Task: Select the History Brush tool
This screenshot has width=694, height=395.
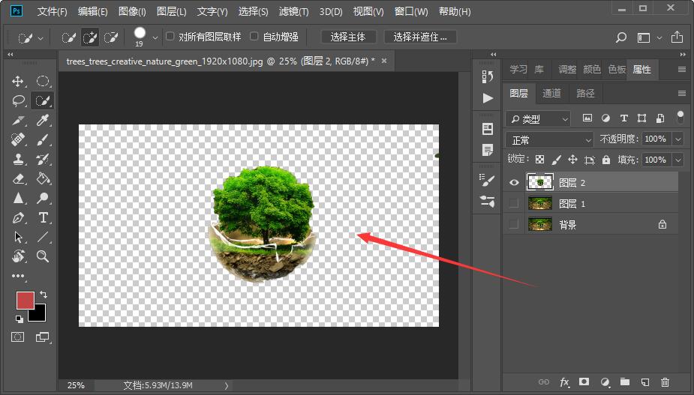Action: pos(43,159)
